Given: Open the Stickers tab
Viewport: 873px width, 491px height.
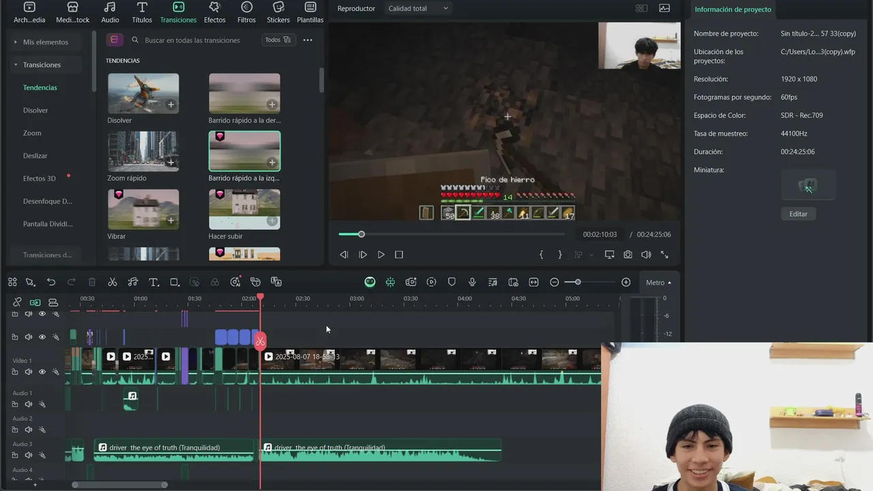Looking at the screenshot, I should [x=278, y=12].
